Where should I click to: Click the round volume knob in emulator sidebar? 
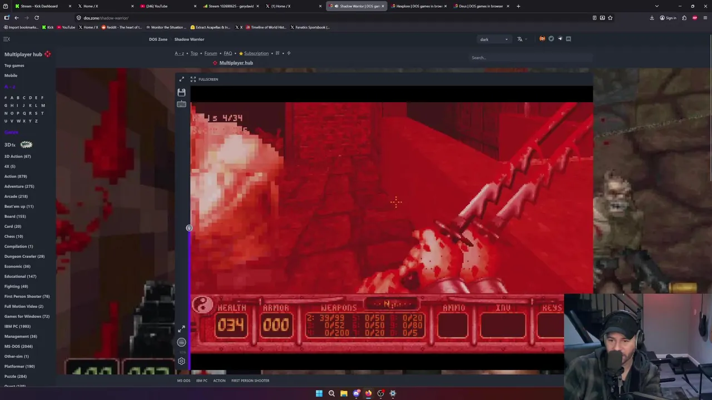pos(181,342)
